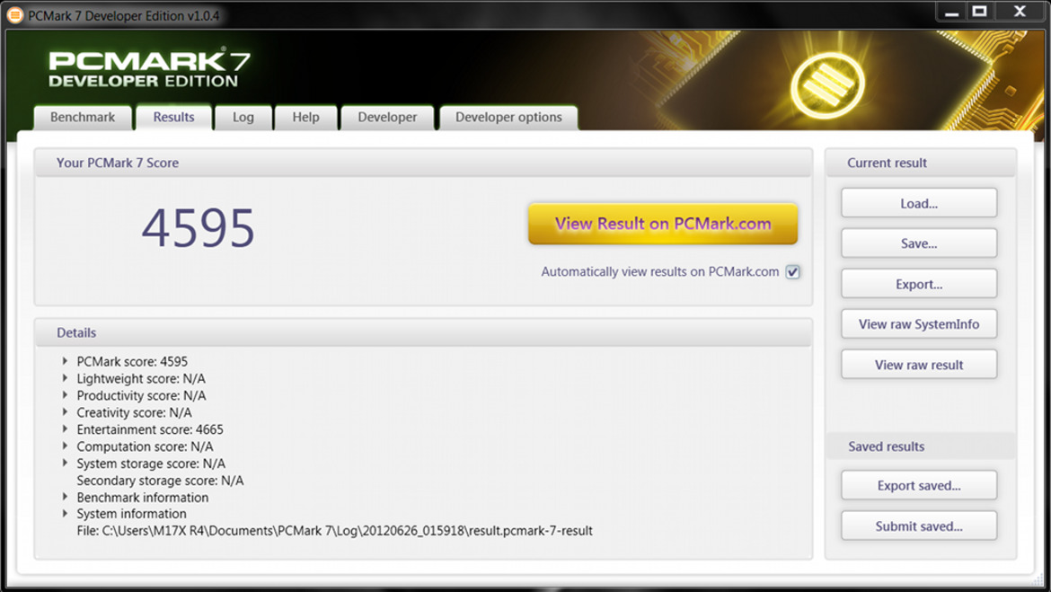Expand the PCMark score: 4595 row

[x=65, y=361]
